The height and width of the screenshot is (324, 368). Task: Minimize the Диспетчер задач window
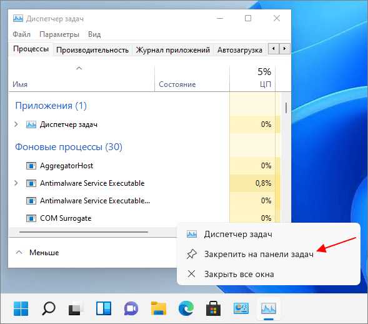click(220, 18)
